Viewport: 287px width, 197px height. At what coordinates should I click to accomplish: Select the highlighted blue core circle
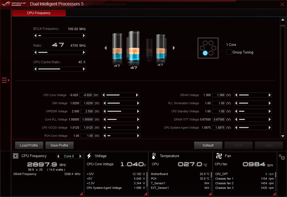coord(205,53)
